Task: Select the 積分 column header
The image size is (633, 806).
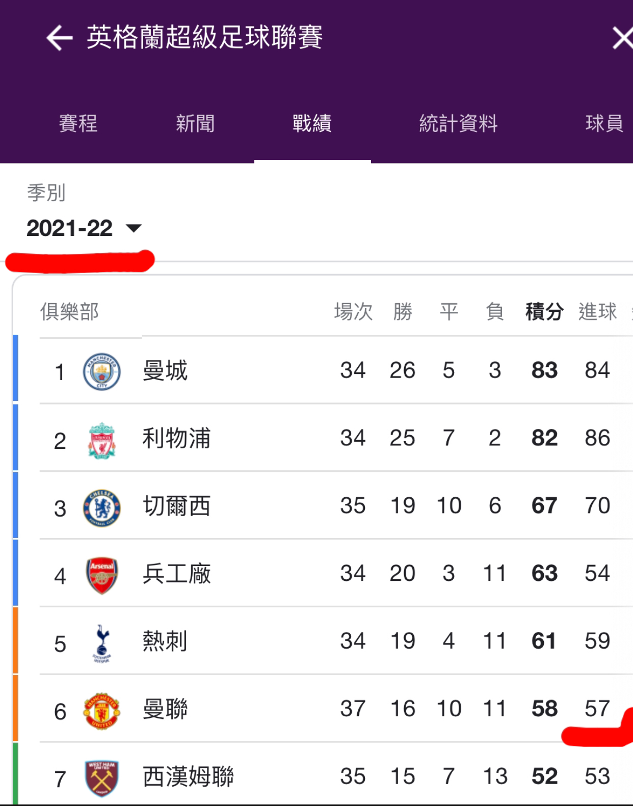Action: coord(544,311)
